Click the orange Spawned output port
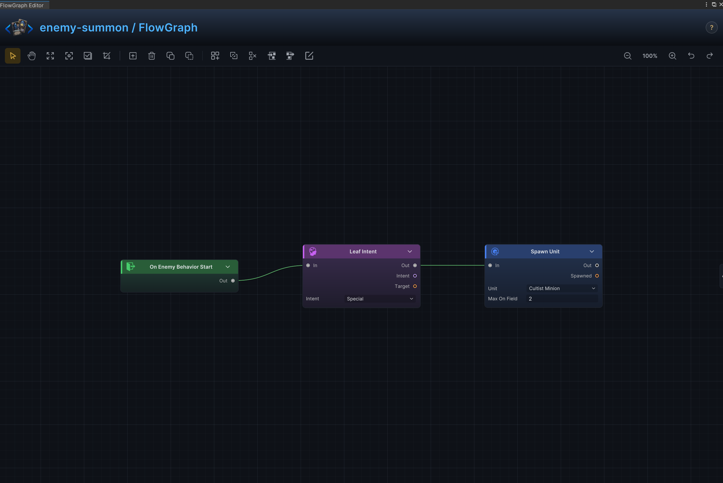Screen dimensions: 723x483 tap(597, 276)
